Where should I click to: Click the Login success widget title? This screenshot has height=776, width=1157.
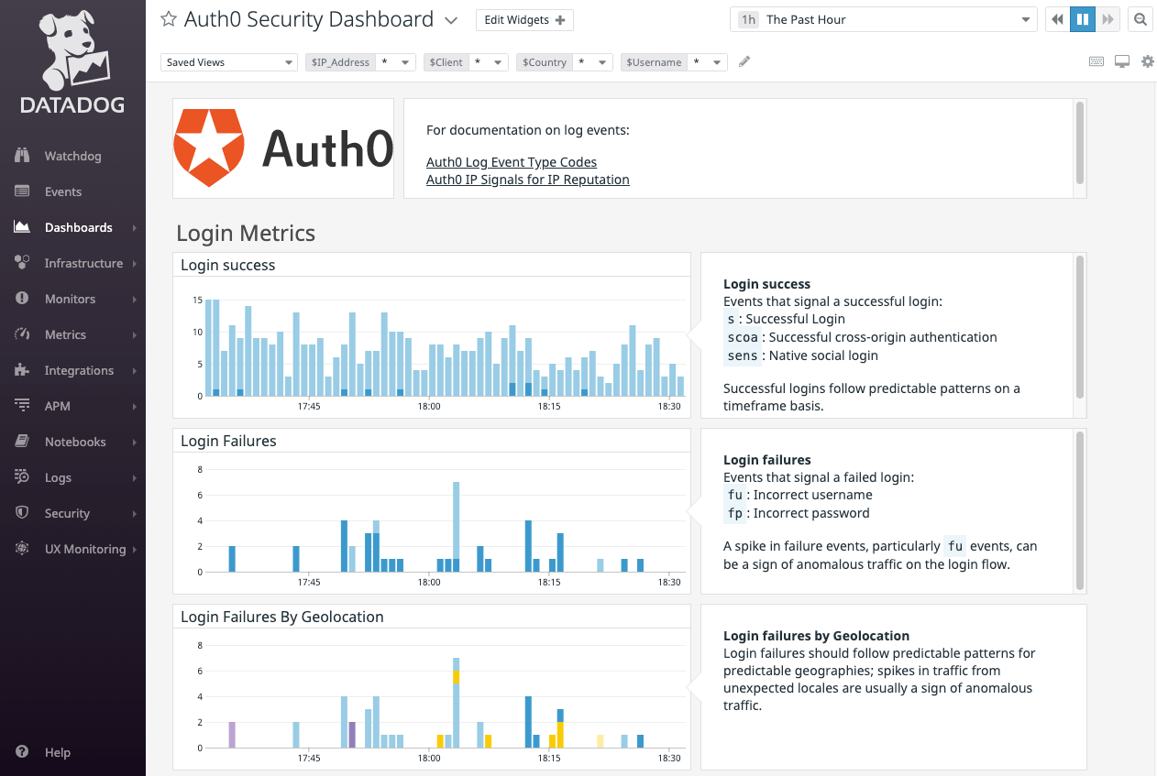(x=228, y=265)
